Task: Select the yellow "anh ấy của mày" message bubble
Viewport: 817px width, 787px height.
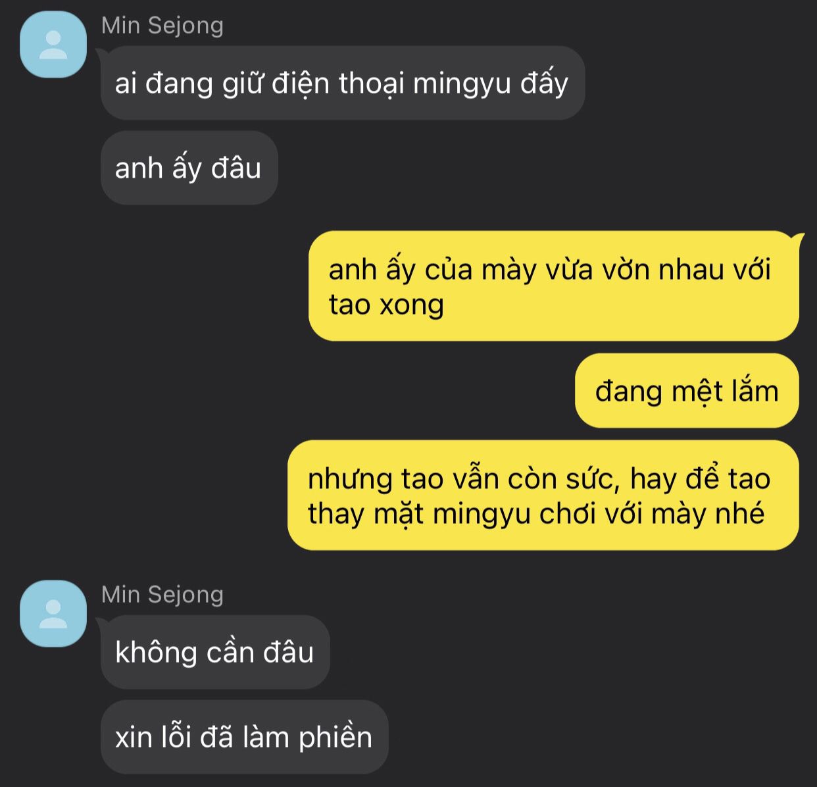Action: pyautogui.click(x=554, y=286)
